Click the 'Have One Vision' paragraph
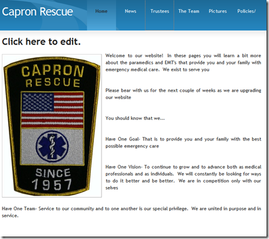The height and width of the screenshot is (239, 269). pyautogui.click(x=183, y=178)
